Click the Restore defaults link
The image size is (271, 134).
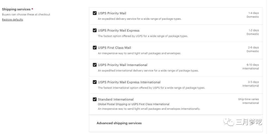coord(12,20)
